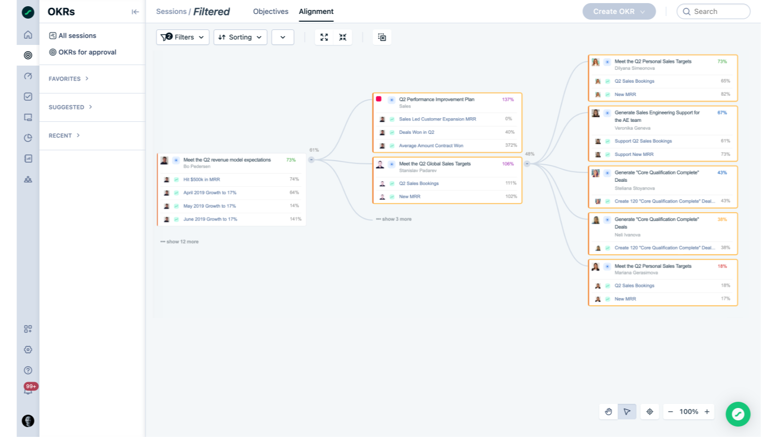Image resolution: width=783 pixels, height=440 pixels.
Task: Toggle the minus node on the revenue objective
Action: point(311,160)
